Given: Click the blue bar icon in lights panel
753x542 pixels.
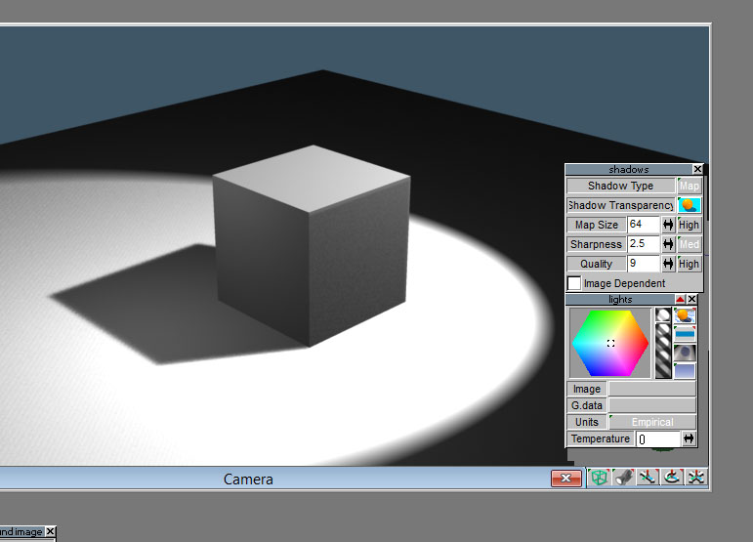Looking at the screenshot, I should [x=685, y=334].
